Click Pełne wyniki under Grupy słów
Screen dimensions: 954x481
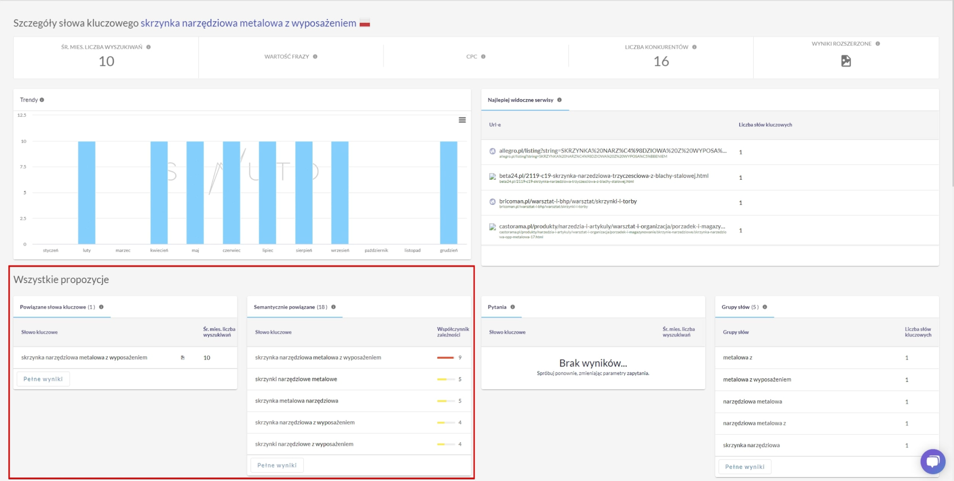tap(744, 467)
